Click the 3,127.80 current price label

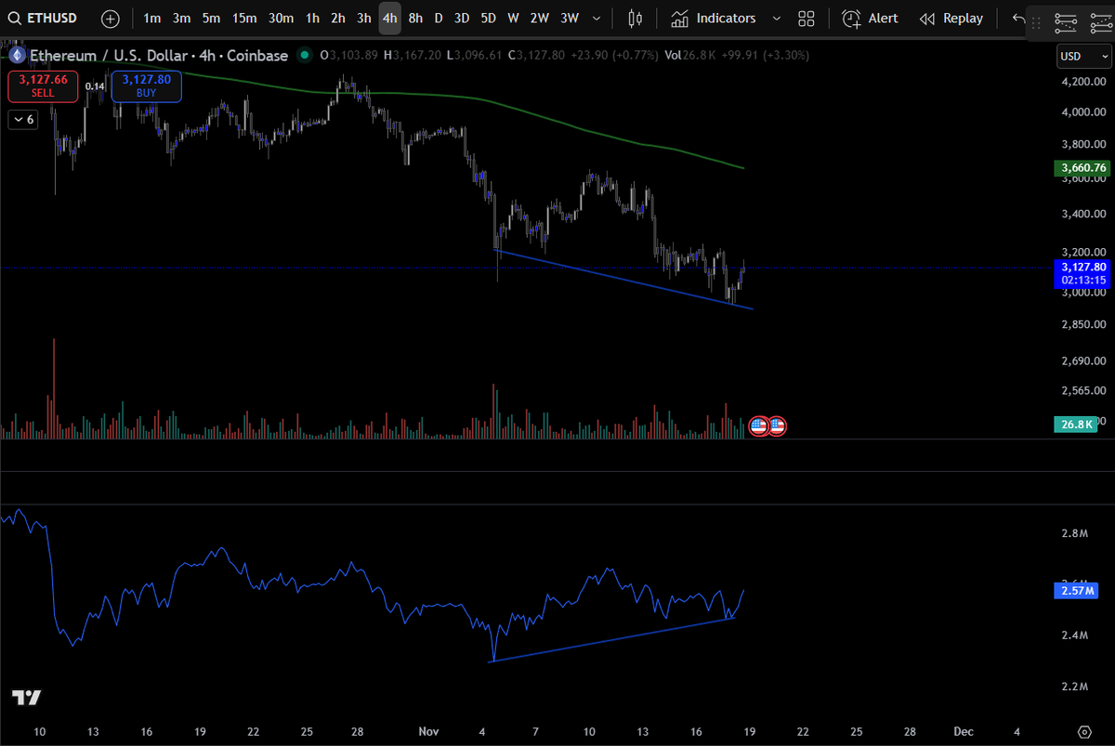(x=1082, y=272)
